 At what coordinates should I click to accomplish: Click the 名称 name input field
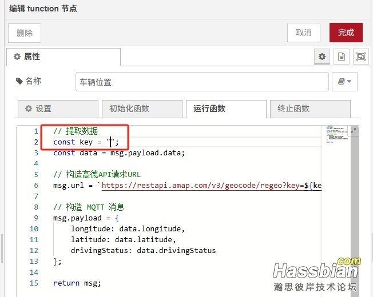(x=202, y=82)
